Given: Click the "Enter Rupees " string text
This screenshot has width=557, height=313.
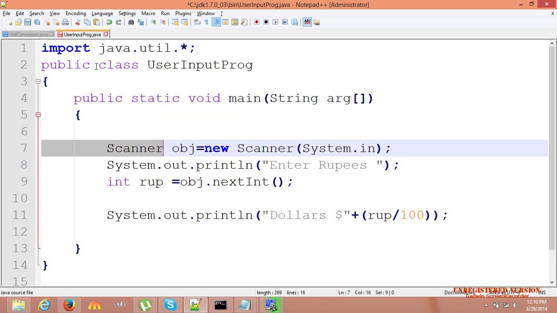Looking at the screenshot, I should click(x=322, y=165).
